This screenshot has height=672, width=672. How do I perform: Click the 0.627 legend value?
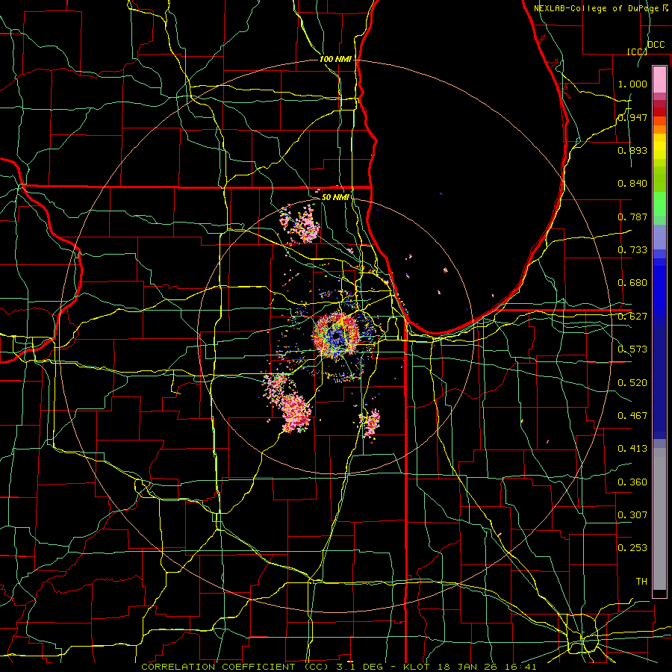(x=632, y=317)
